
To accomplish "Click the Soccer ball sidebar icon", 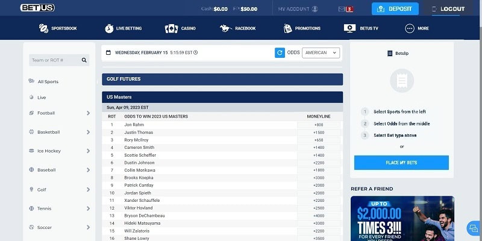I will pyautogui.click(x=31, y=228).
